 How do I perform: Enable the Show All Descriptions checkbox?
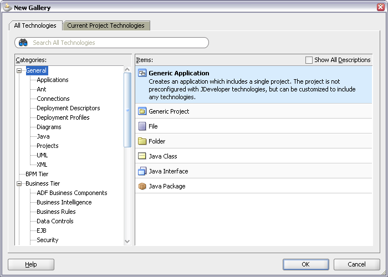309,60
